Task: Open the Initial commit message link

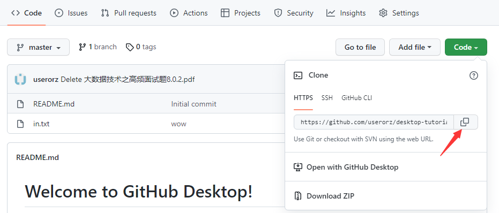Action: pos(193,104)
